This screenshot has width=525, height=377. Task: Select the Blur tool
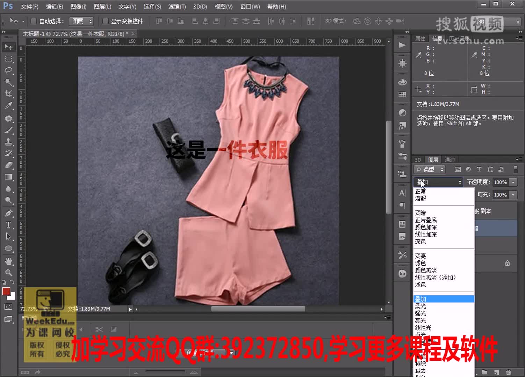point(9,189)
